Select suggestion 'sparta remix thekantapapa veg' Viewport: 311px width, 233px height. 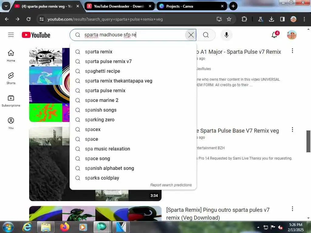click(x=133, y=81)
